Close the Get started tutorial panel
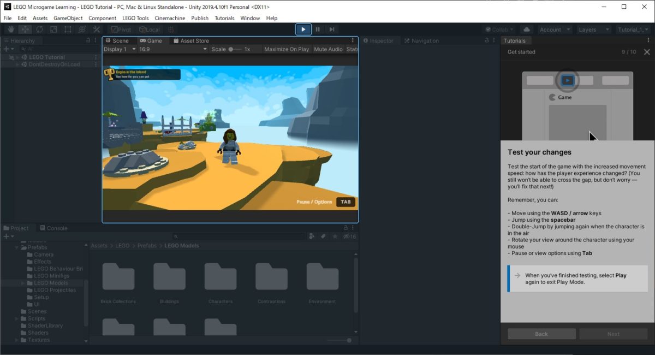Image resolution: width=655 pixels, height=355 pixels. tap(647, 52)
